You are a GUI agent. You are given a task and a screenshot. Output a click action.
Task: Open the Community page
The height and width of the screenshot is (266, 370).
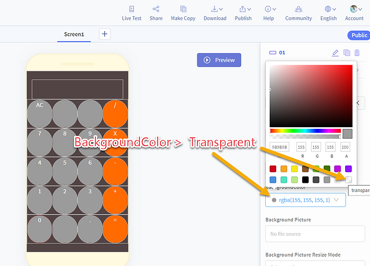[298, 13]
